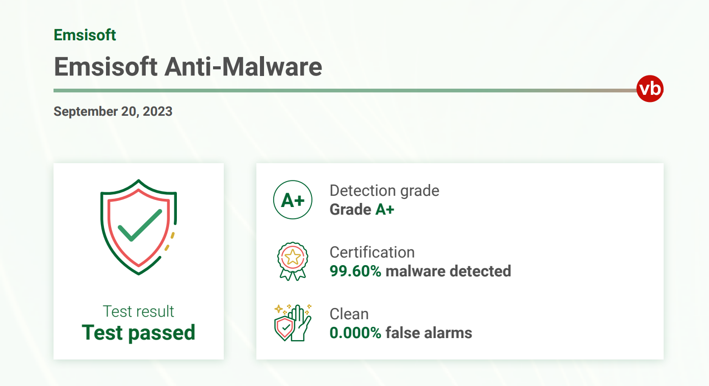Click the red vb logo badge
Viewport: 709px width, 386px height.
pos(650,89)
